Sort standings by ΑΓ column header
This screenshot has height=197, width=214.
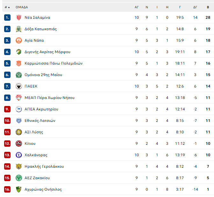click(x=137, y=7)
